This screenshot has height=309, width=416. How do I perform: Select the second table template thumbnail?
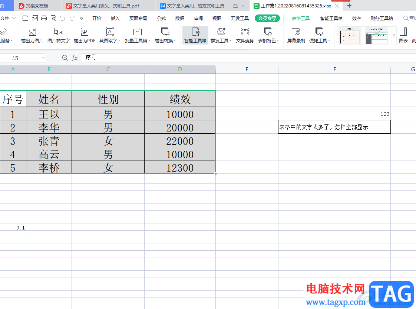[x=376, y=35]
